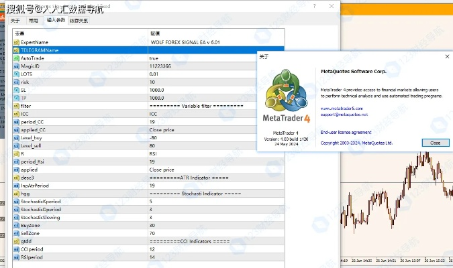Viewport: 453px width, 268px height.
Task: Click the filter string type icon
Action: click(16, 106)
